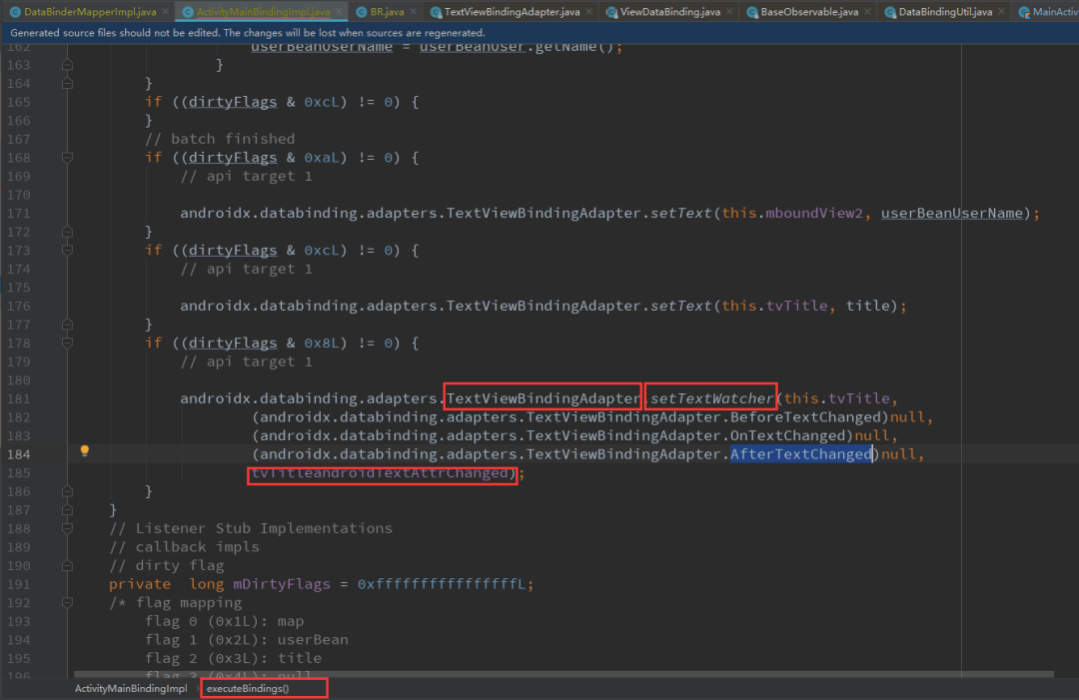
Task: Click the class icon on BaseObservable.java tab
Action: 751,12
